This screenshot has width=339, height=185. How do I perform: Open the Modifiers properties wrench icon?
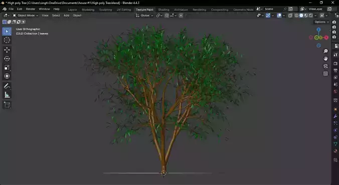[335, 116]
